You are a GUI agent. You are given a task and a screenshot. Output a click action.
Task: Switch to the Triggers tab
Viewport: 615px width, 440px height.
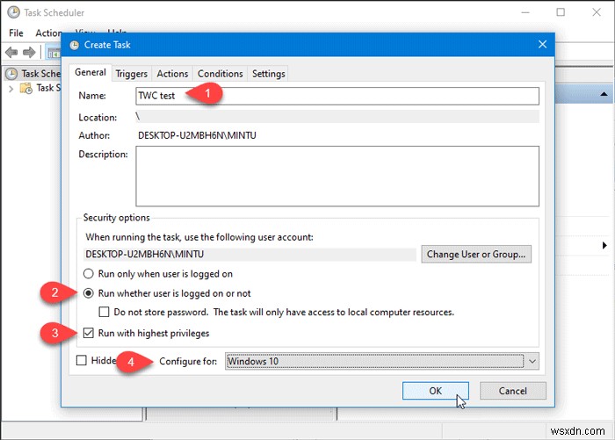132,74
